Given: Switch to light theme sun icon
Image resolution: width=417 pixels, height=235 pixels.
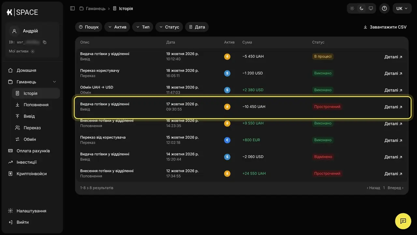Looking at the screenshot, I should [x=352, y=8].
